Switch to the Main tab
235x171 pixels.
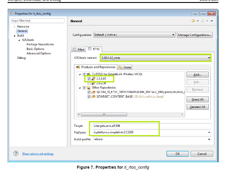tap(78, 49)
